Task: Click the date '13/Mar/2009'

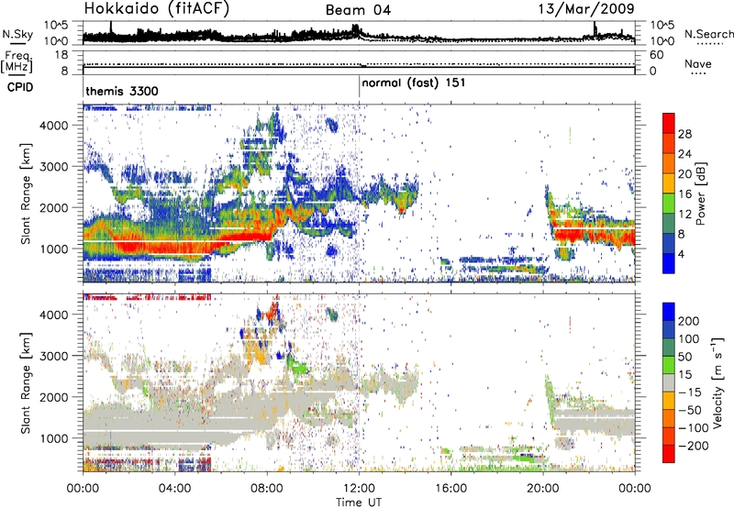Action: pos(586,8)
